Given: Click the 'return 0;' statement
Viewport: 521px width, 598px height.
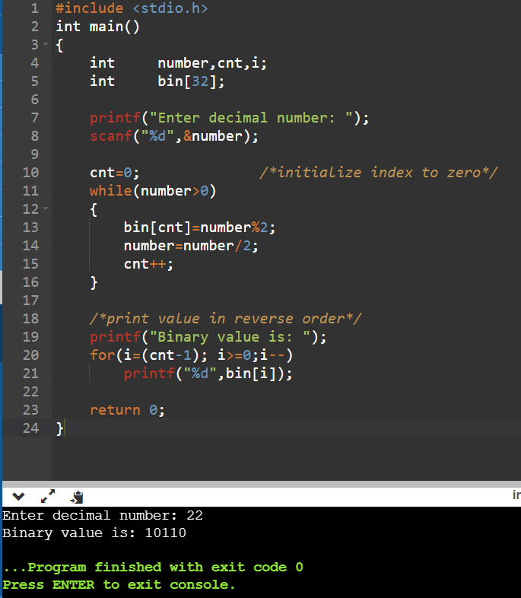Looking at the screenshot, I should pyautogui.click(x=127, y=410).
